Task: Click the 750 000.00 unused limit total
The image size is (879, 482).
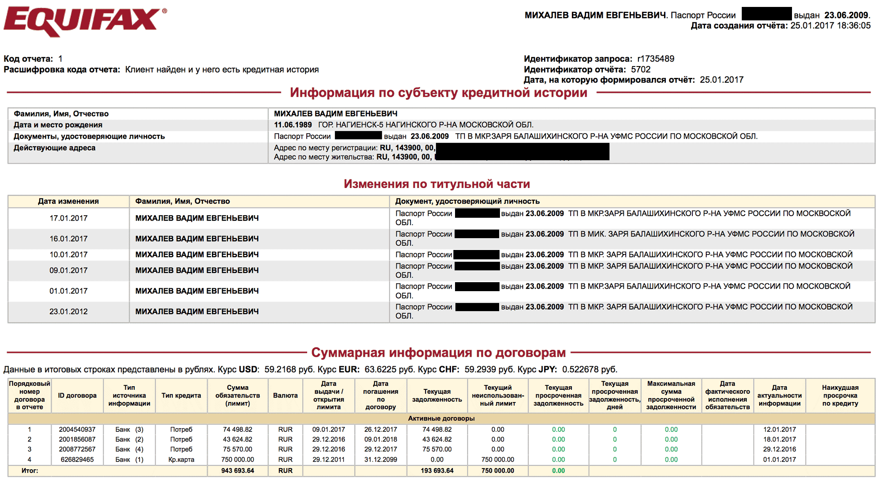Action: [498, 471]
